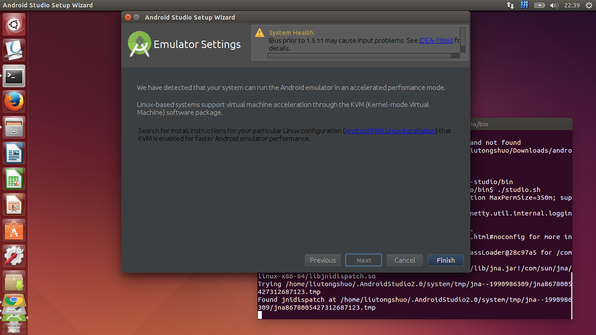Viewport: 596px width, 335px height.
Task: Cancel the Android Studio setup wizard
Action: (405, 260)
